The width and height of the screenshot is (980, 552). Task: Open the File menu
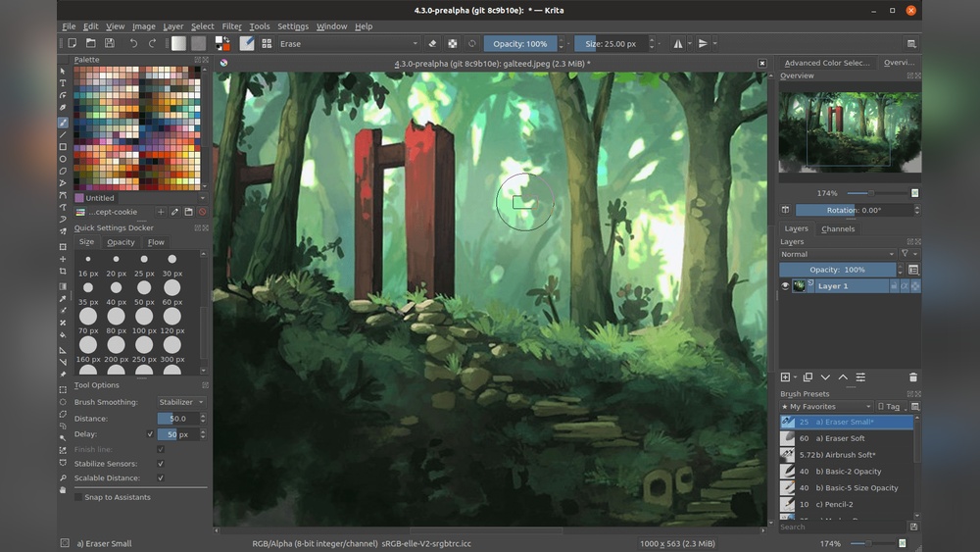(x=69, y=26)
